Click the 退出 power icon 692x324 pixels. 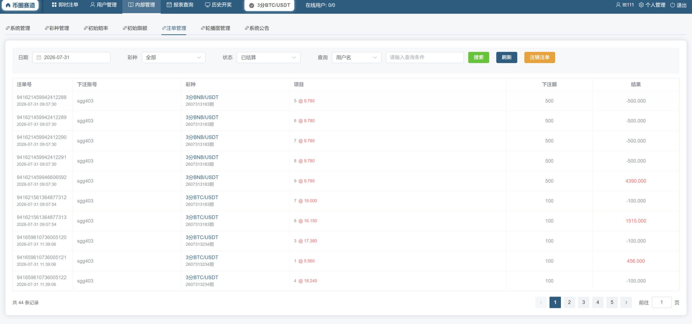673,5
